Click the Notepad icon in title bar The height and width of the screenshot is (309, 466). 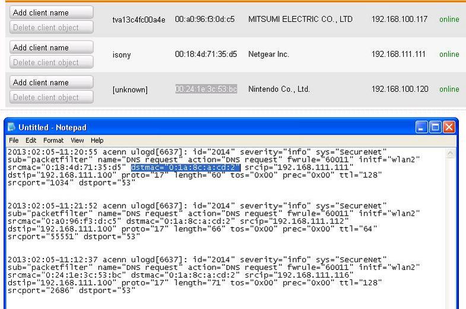[x=12, y=127]
